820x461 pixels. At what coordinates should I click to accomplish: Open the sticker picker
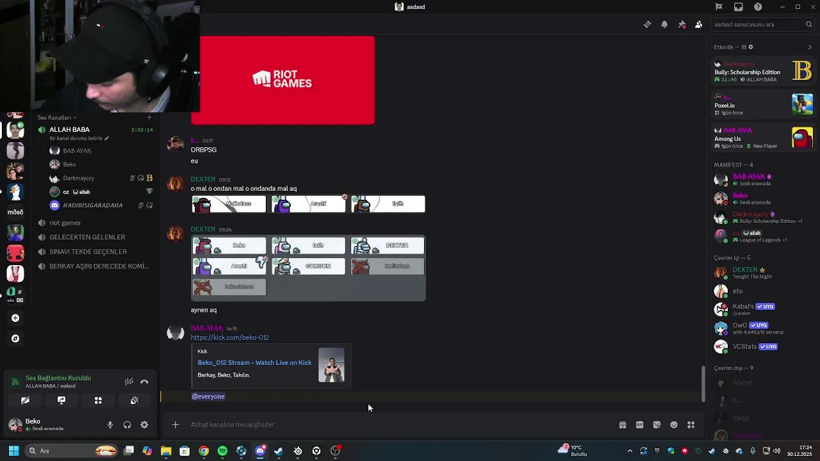pos(657,425)
